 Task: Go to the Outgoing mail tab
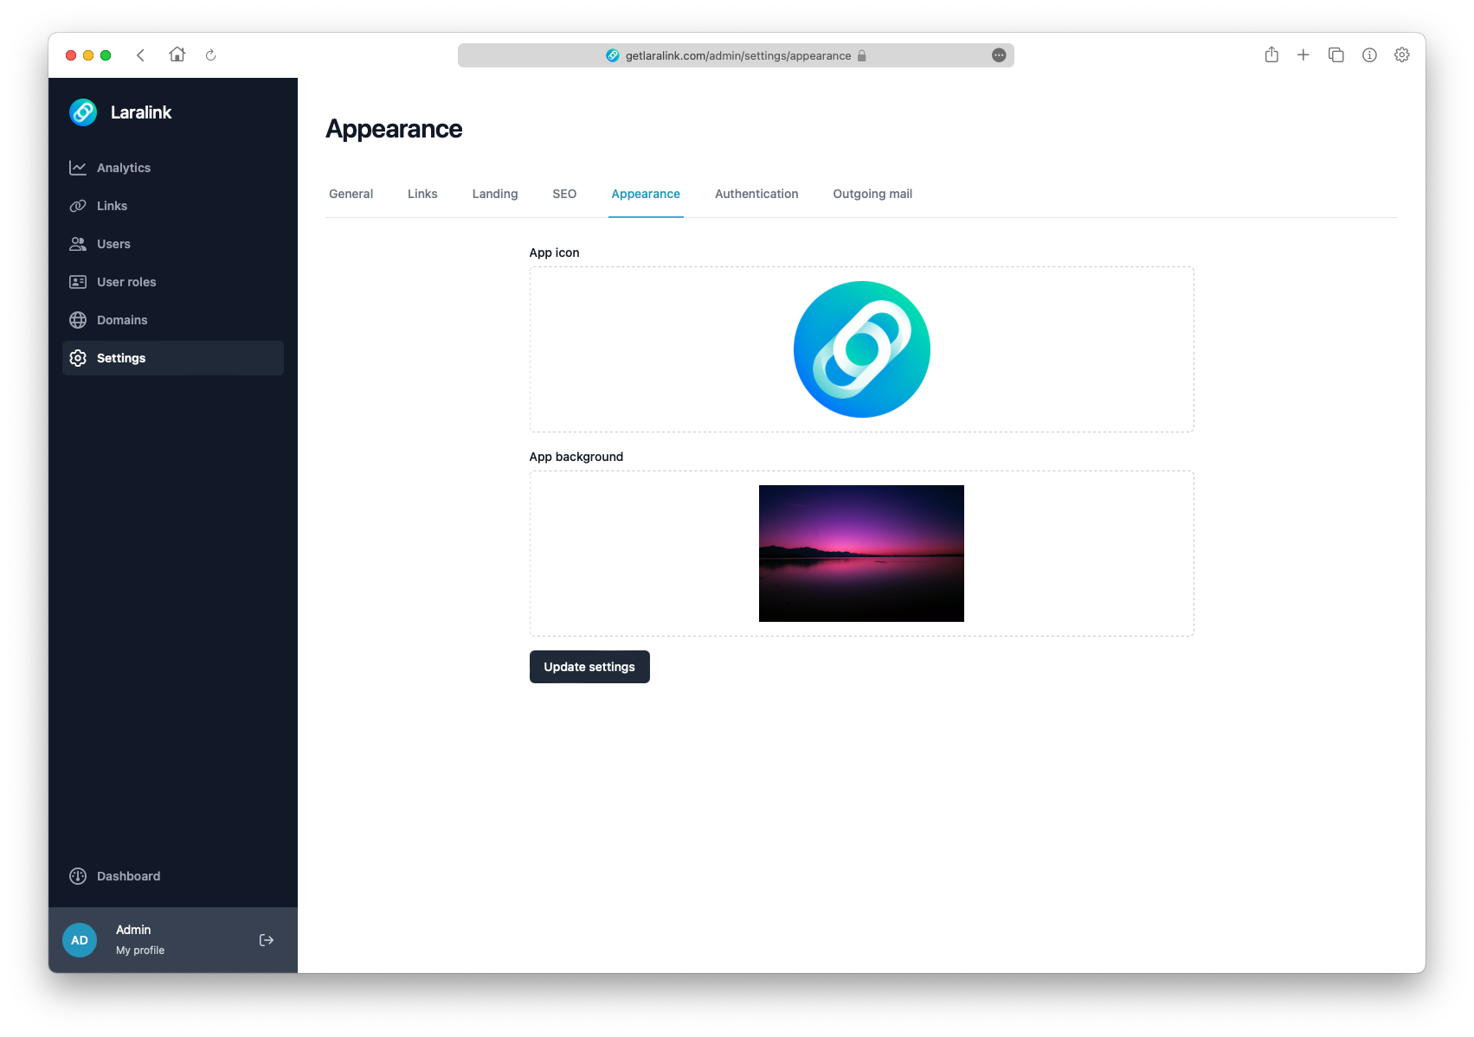click(x=872, y=194)
